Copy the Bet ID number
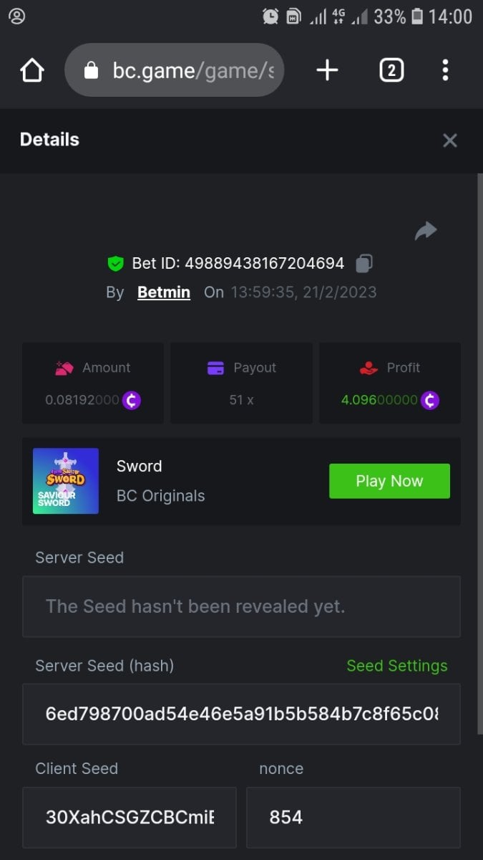The width and height of the screenshot is (483, 860). click(x=364, y=263)
